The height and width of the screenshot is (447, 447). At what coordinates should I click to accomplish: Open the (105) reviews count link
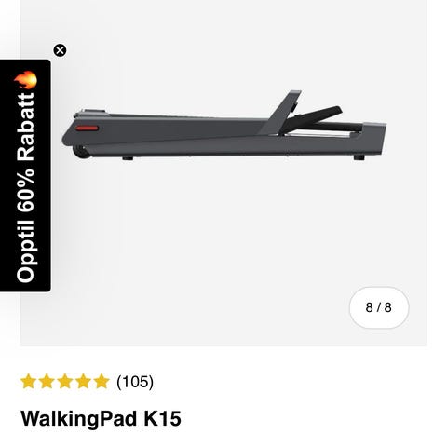[135, 382]
